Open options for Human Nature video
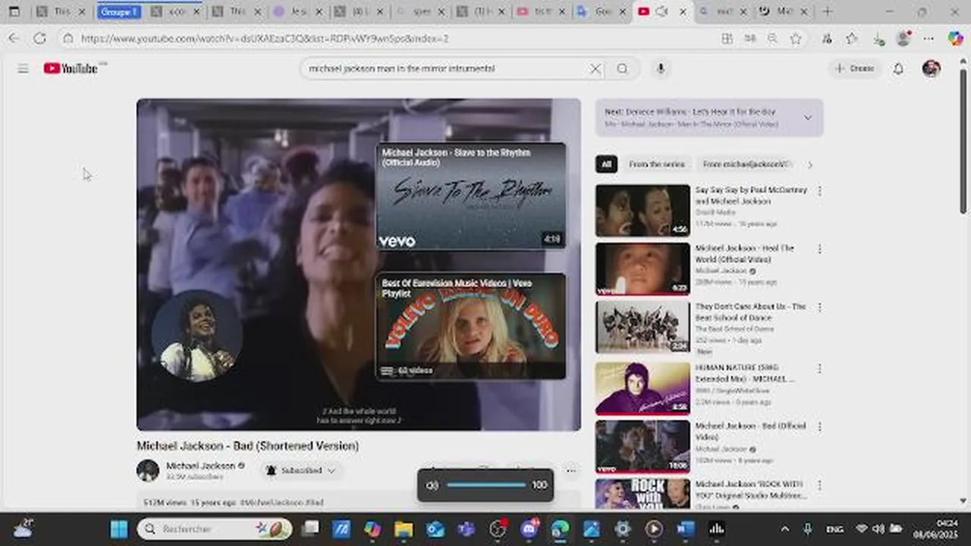Image resolution: width=971 pixels, height=546 pixels. pos(819,369)
